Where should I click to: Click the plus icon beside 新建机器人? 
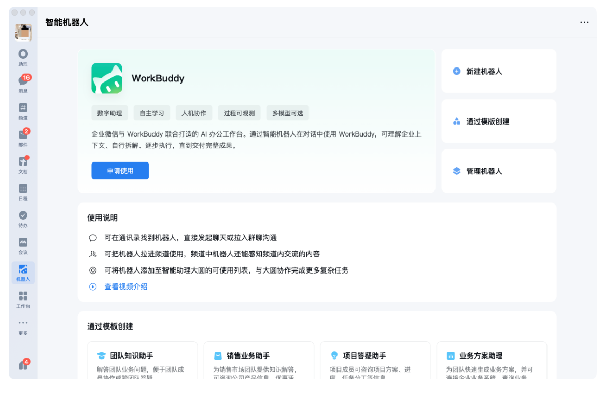[x=456, y=71]
